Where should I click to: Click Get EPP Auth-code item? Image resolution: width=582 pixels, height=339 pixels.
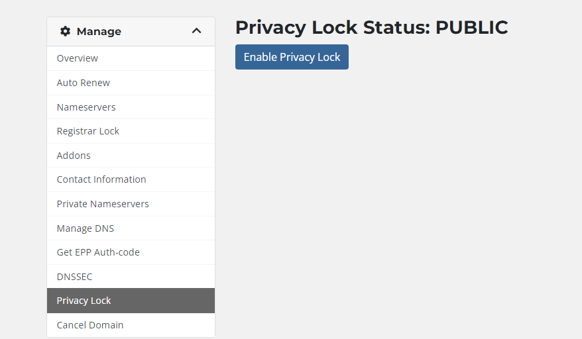(131, 252)
